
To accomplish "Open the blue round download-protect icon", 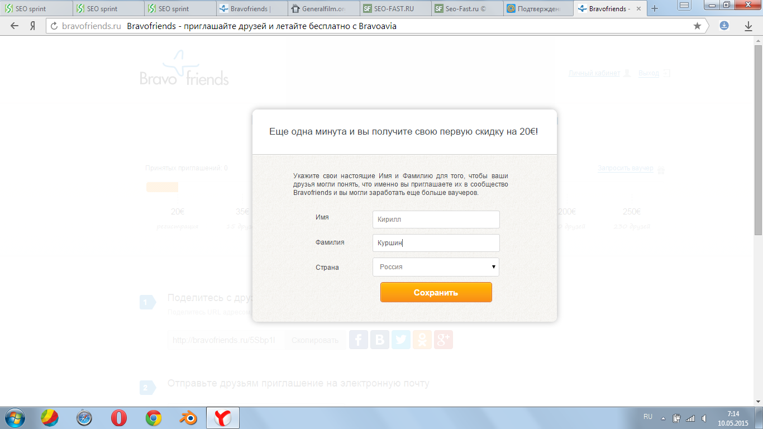I will [724, 25].
